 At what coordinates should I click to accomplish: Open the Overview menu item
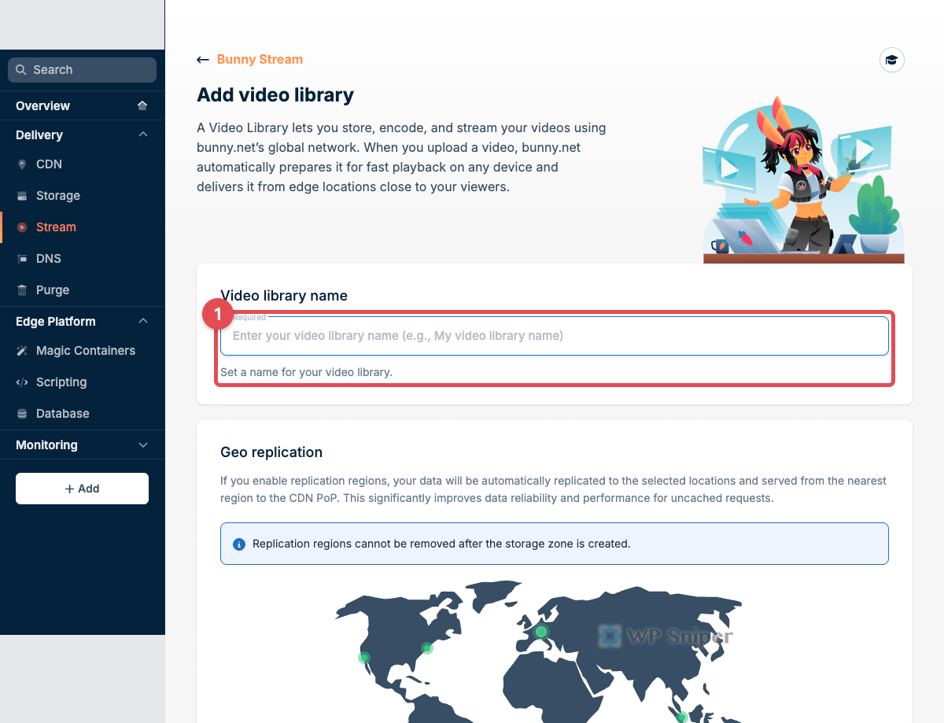point(82,105)
